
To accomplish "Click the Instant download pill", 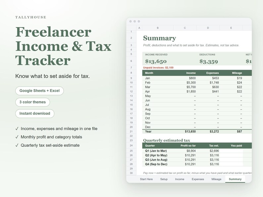I will [x=35, y=113].
